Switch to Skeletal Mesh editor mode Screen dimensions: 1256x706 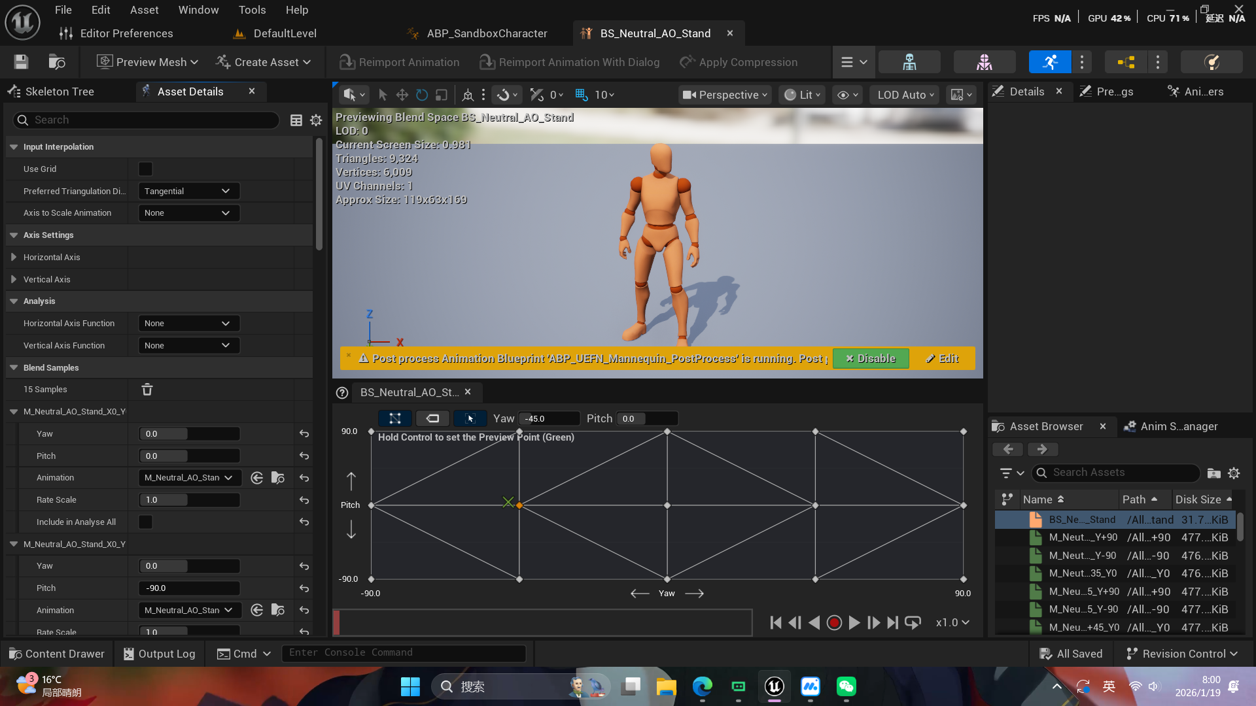click(984, 62)
